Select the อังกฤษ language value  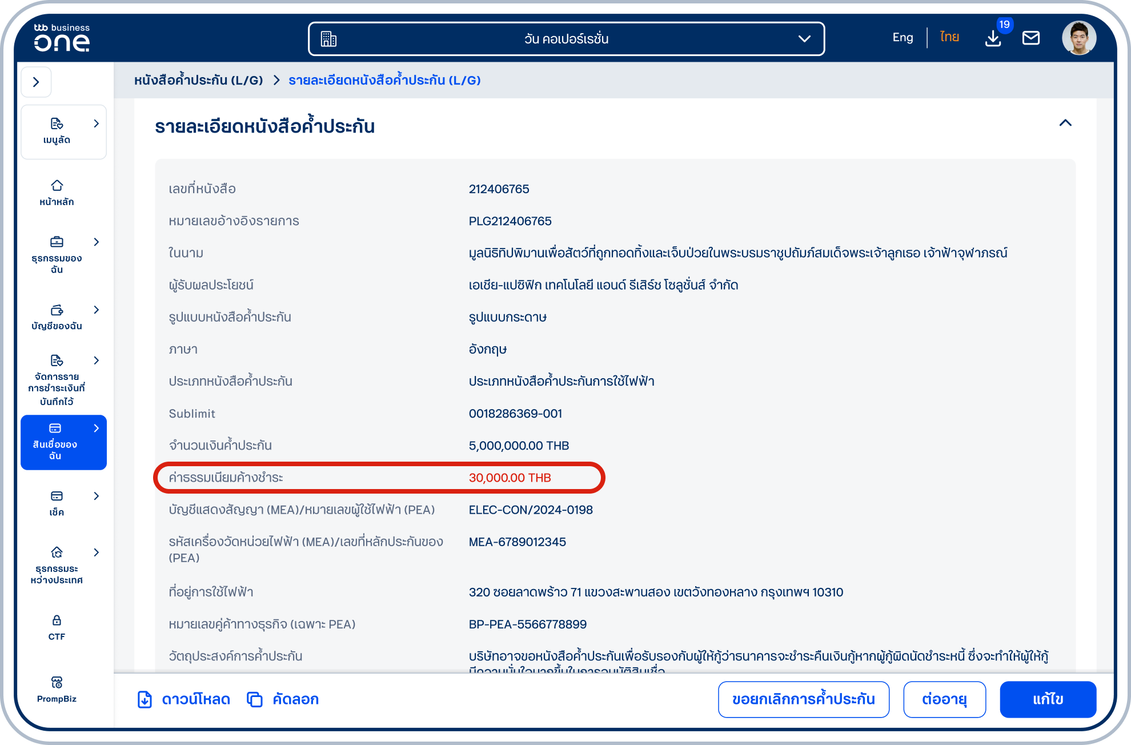click(x=487, y=349)
